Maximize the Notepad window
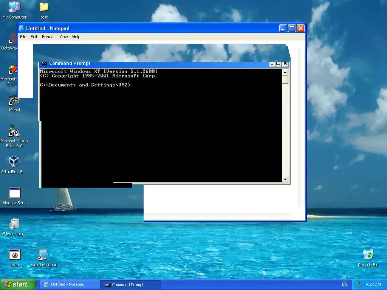 click(x=292, y=28)
